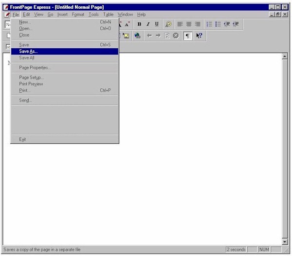The width and height of the screenshot is (292, 256).
Task: Click the FrontPage document icon in menu bar
Action: (x=7, y=15)
